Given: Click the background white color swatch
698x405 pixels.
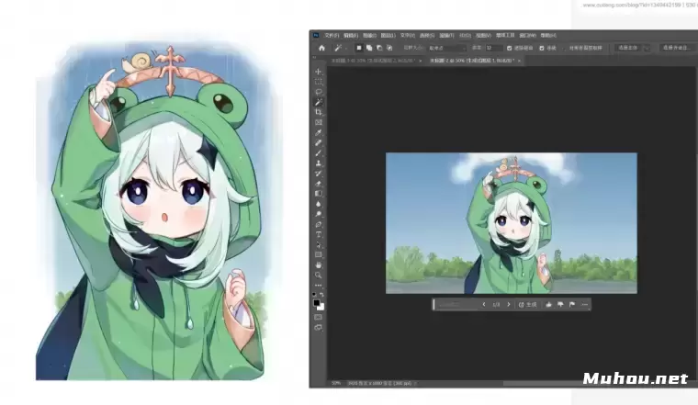Looking at the screenshot, I should click(321, 308).
